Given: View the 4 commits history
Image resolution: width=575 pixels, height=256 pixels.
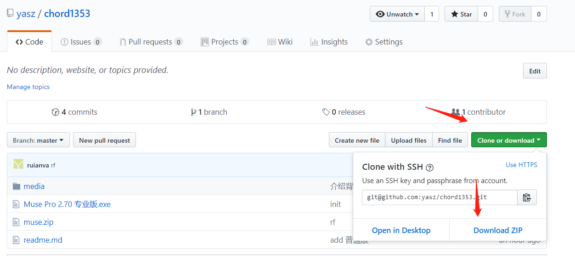Looking at the screenshot, I should (74, 112).
